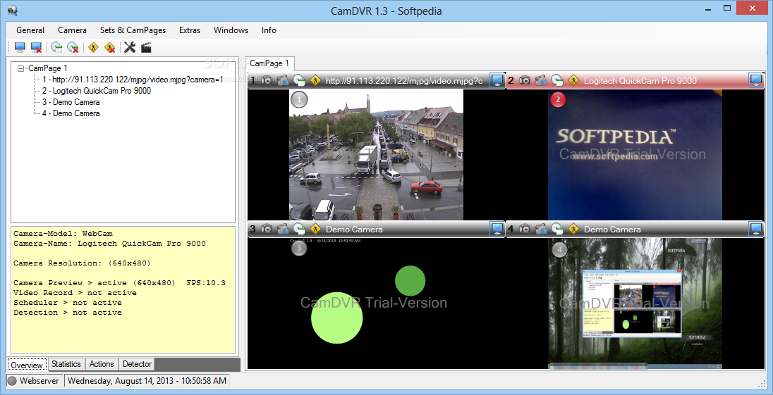Start video recording on Logitech QuickCam panel
Screen dimensions: 773x395
coord(541,80)
